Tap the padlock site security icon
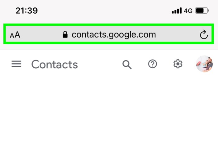 click(x=65, y=34)
